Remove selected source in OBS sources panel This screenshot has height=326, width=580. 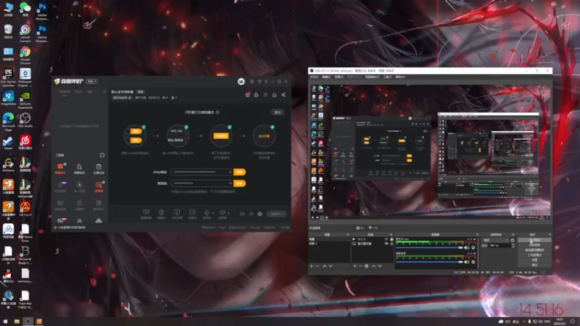(360, 266)
